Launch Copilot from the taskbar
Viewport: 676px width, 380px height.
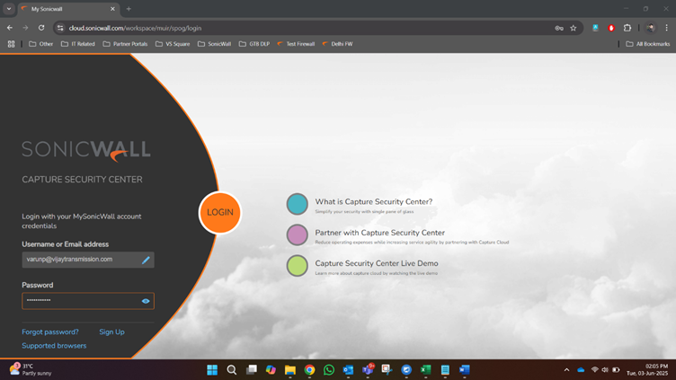point(271,369)
